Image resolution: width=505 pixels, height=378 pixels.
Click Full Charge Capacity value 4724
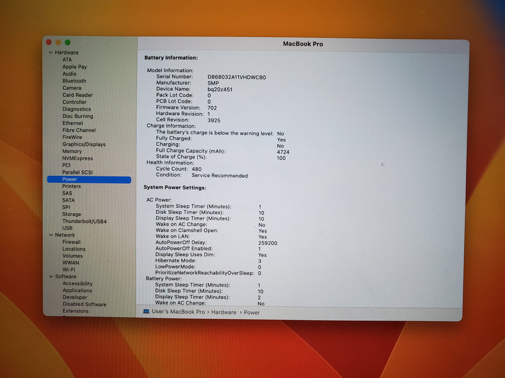(283, 152)
